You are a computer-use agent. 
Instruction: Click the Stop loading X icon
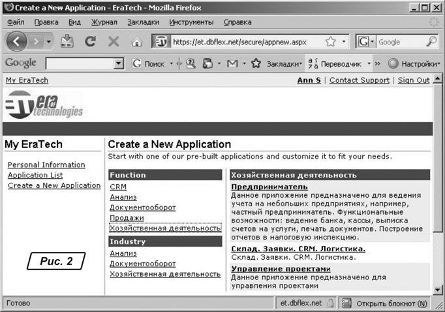114,42
